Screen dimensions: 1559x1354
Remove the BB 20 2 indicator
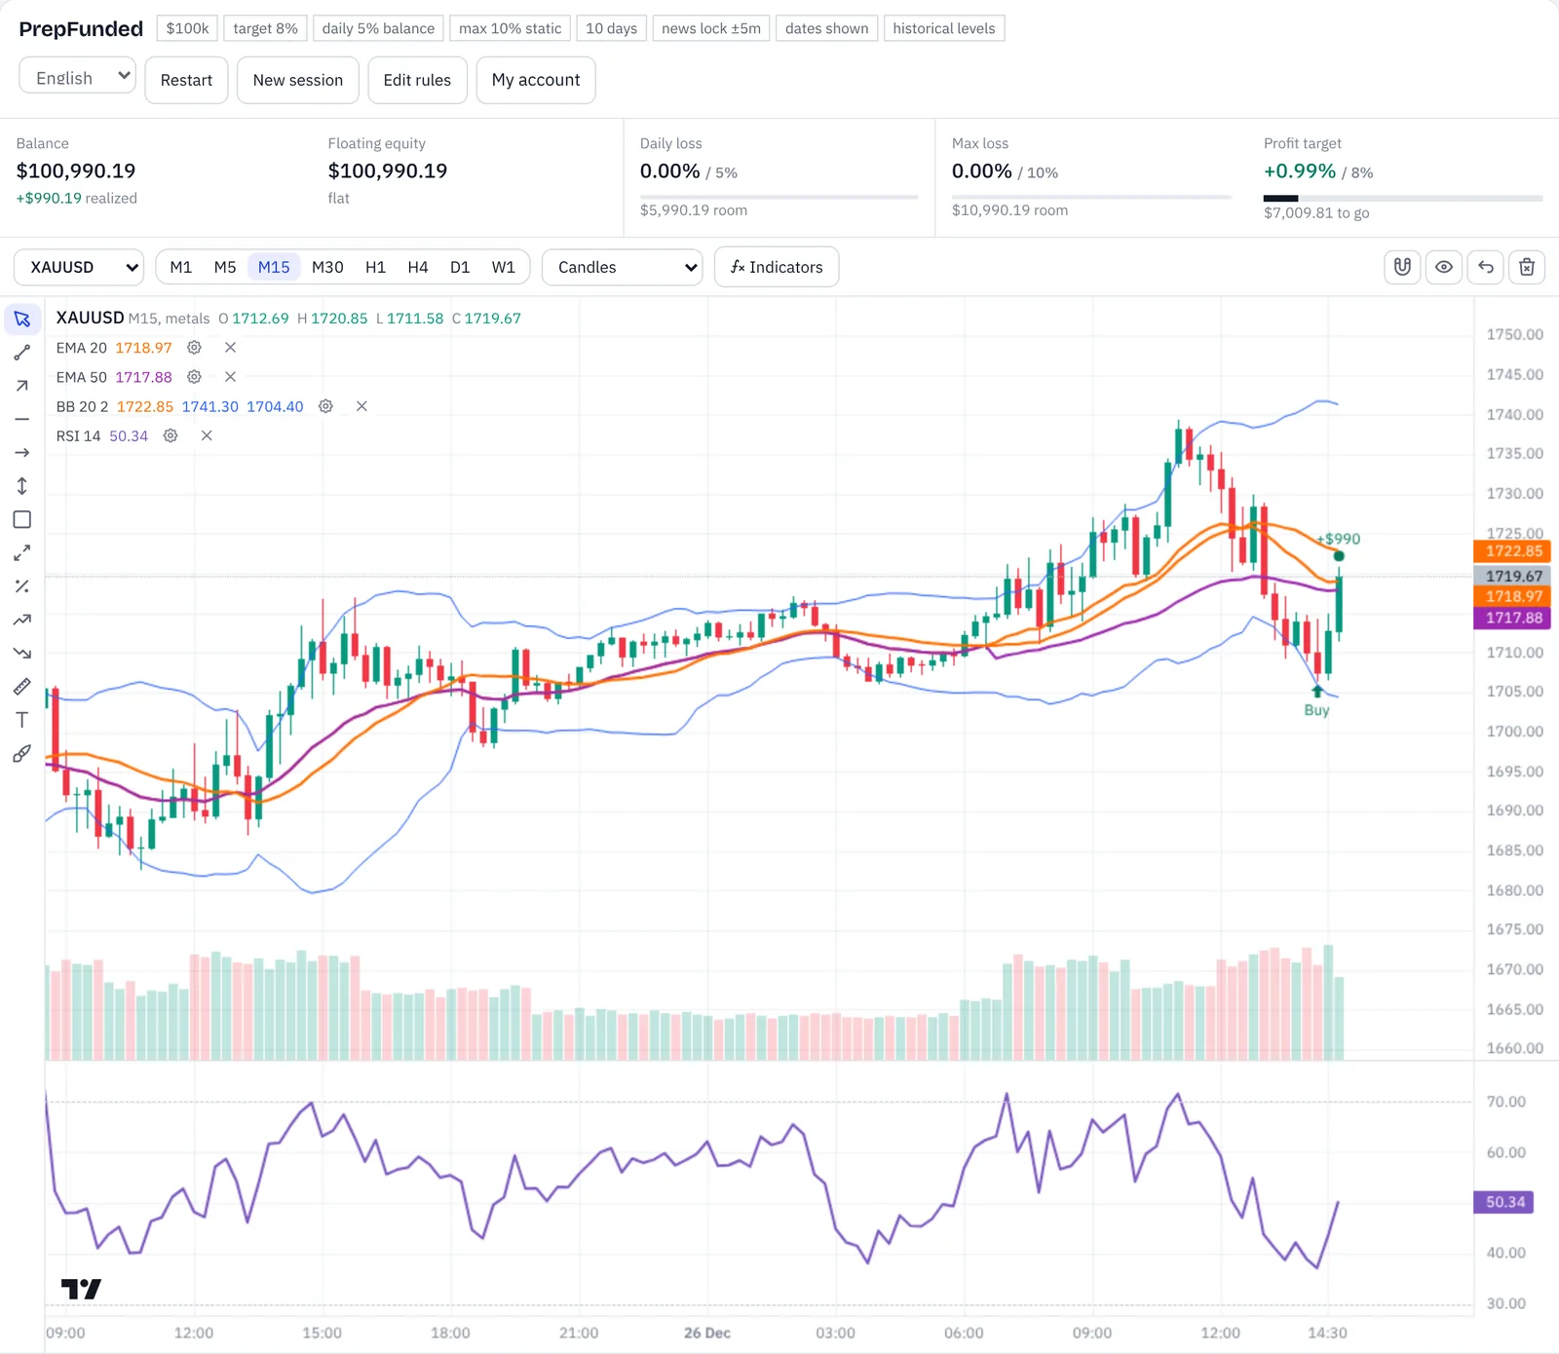click(x=361, y=406)
